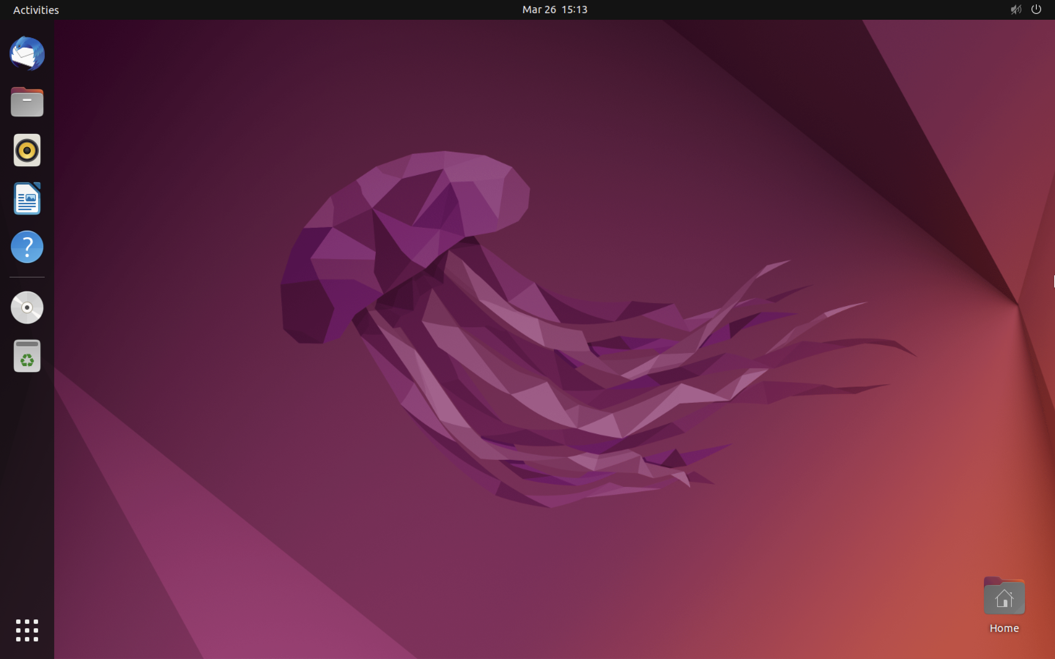1055x659 pixels.
Task: Click the optical disc icon in the dock
Action: 27,308
